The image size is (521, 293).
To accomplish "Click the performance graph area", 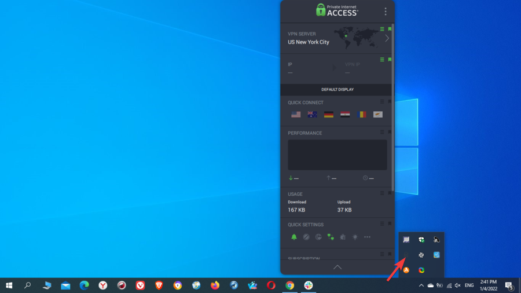I will point(337,155).
